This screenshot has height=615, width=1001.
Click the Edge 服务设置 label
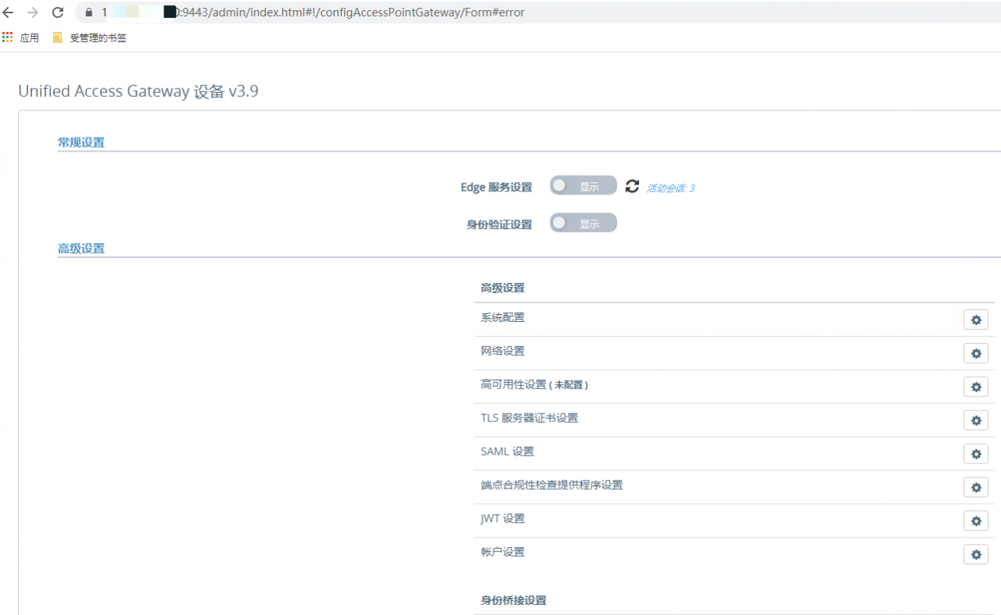point(497,188)
